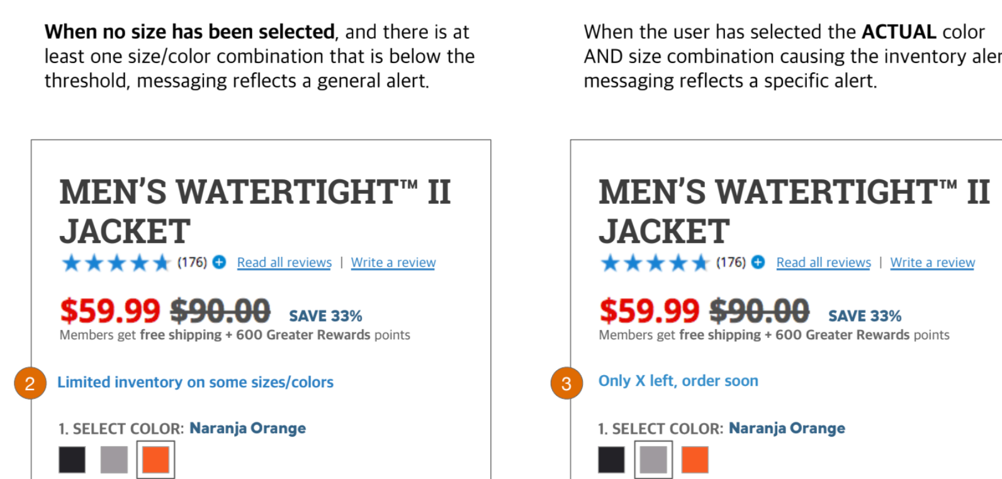Open 'Write a review' link in left panel
1002x479 pixels.
click(393, 262)
